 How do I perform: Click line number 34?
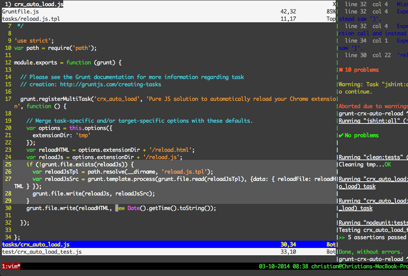click(x=8, y=237)
